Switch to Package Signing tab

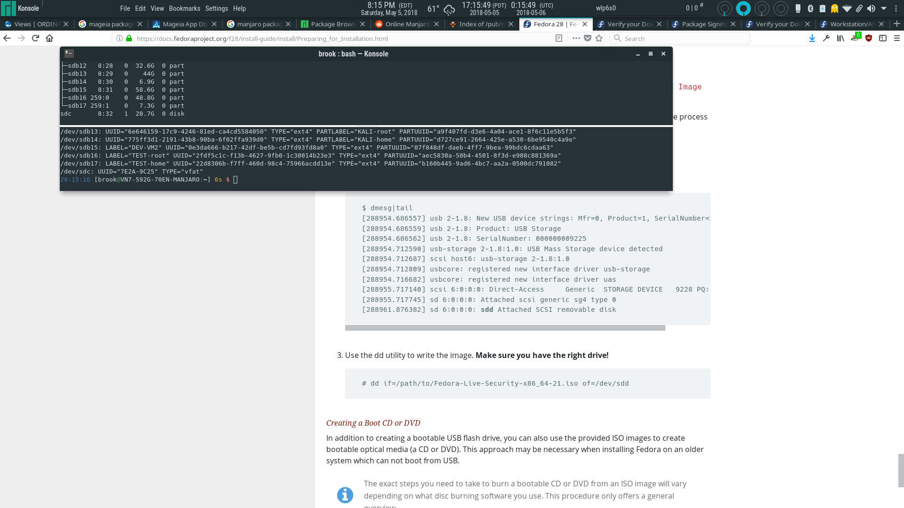tap(704, 24)
